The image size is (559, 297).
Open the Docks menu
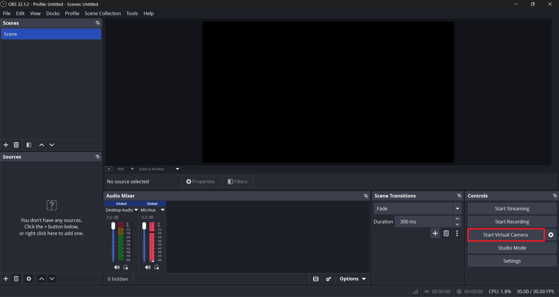pos(53,13)
